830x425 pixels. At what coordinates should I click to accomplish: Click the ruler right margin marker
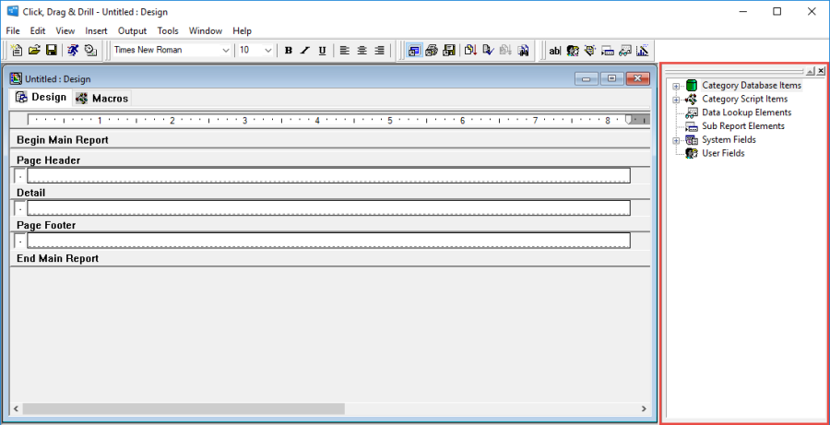point(630,119)
